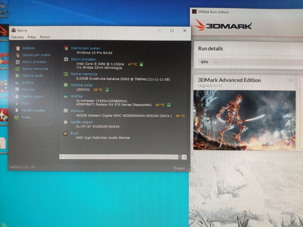This screenshot has width=303, height=227.
Task: Click the CPU temperature indicator icon at 47 °C
Action: 141,64
